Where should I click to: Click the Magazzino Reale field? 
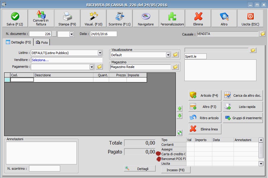pos(141,67)
